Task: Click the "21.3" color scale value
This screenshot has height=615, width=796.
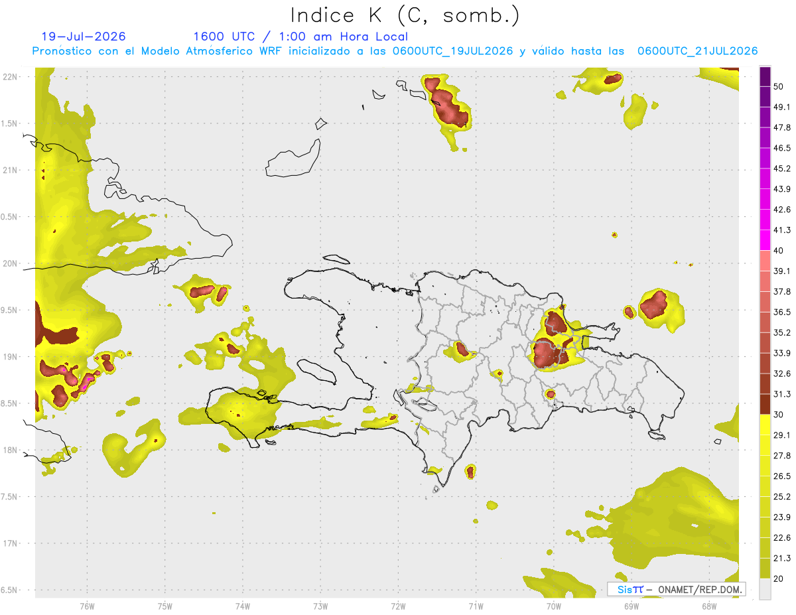Action: click(783, 558)
